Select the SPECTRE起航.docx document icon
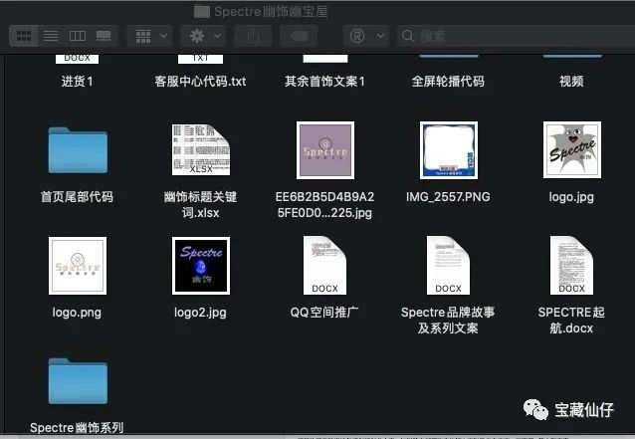 tap(571, 266)
